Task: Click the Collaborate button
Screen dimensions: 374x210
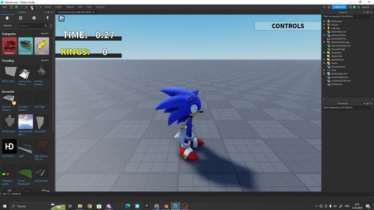Action: tap(339, 7)
